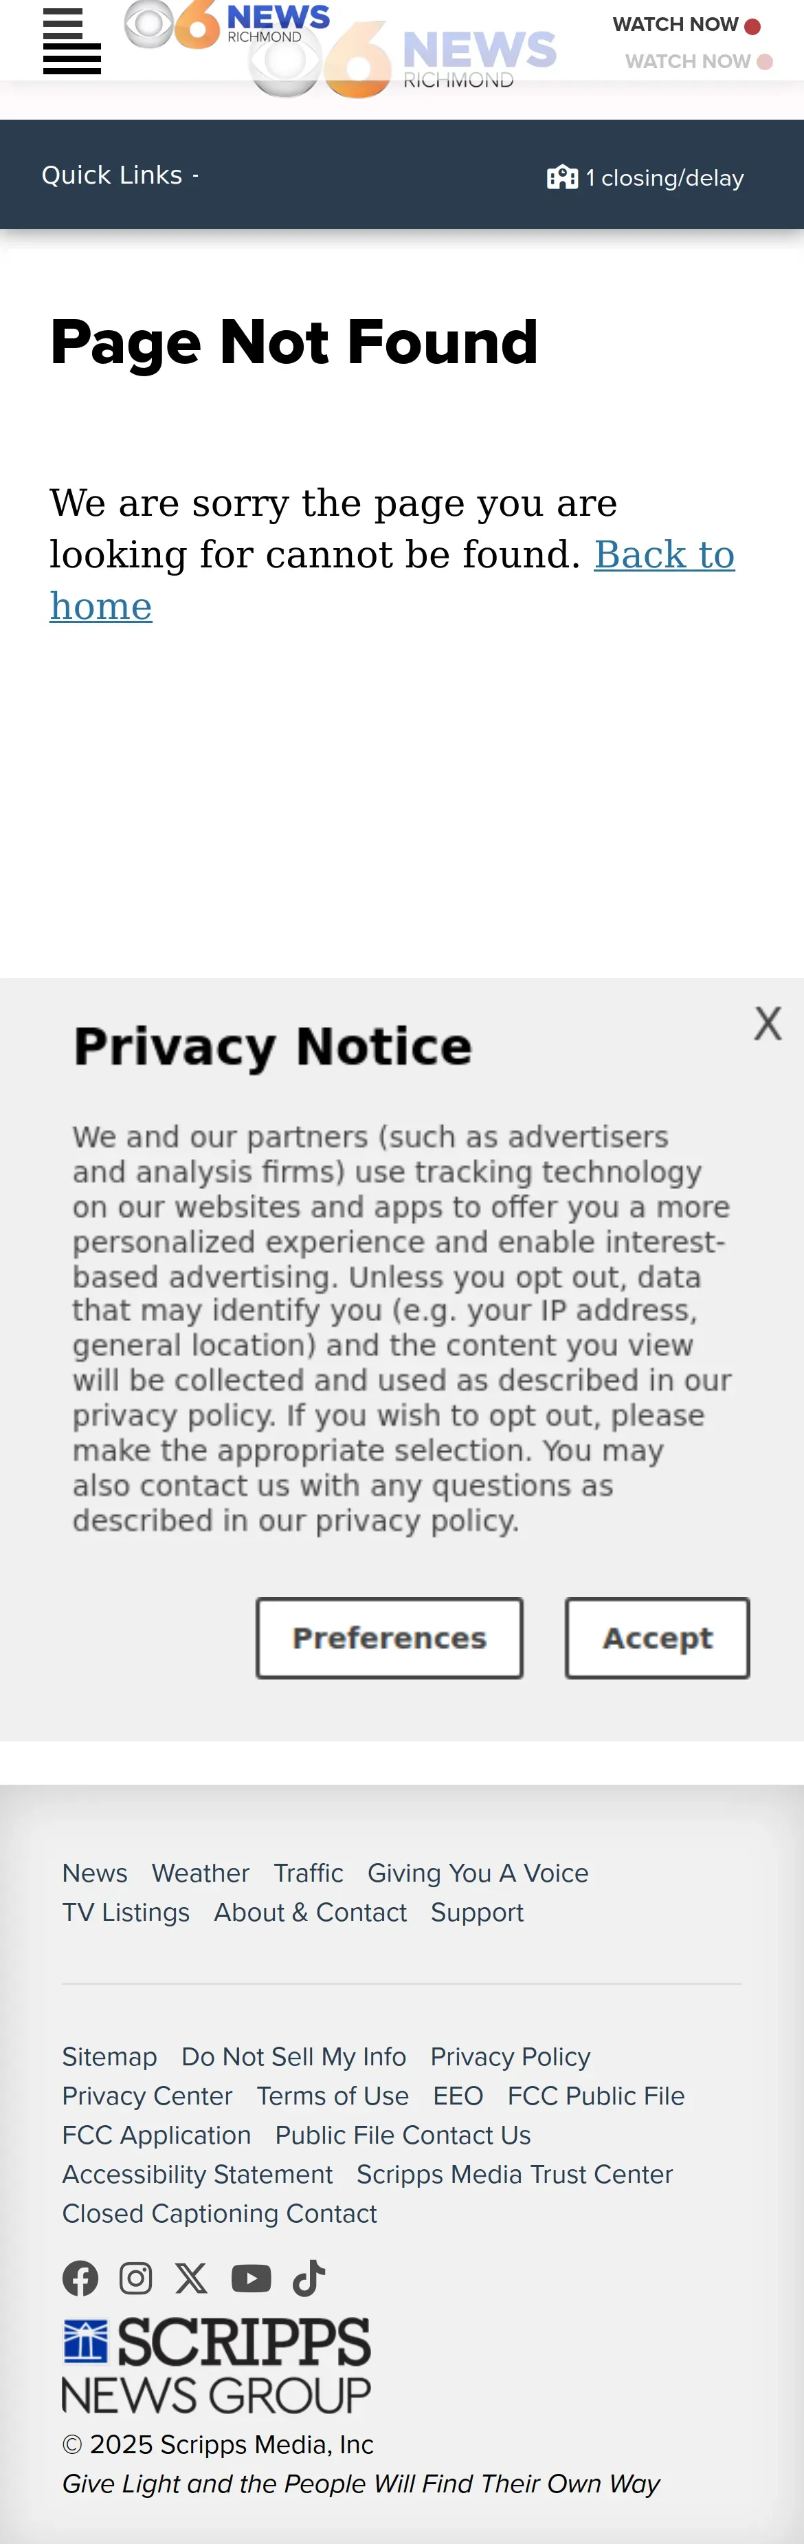Go to Weather in footer menu
Image resolution: width=804 pixels, height=2544 pixels.
pyautogui.click(x=200, y=1873)
